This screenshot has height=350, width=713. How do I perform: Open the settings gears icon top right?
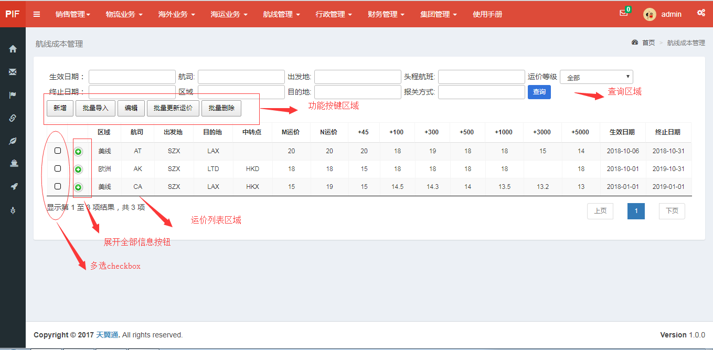click(x=701, y=13)
